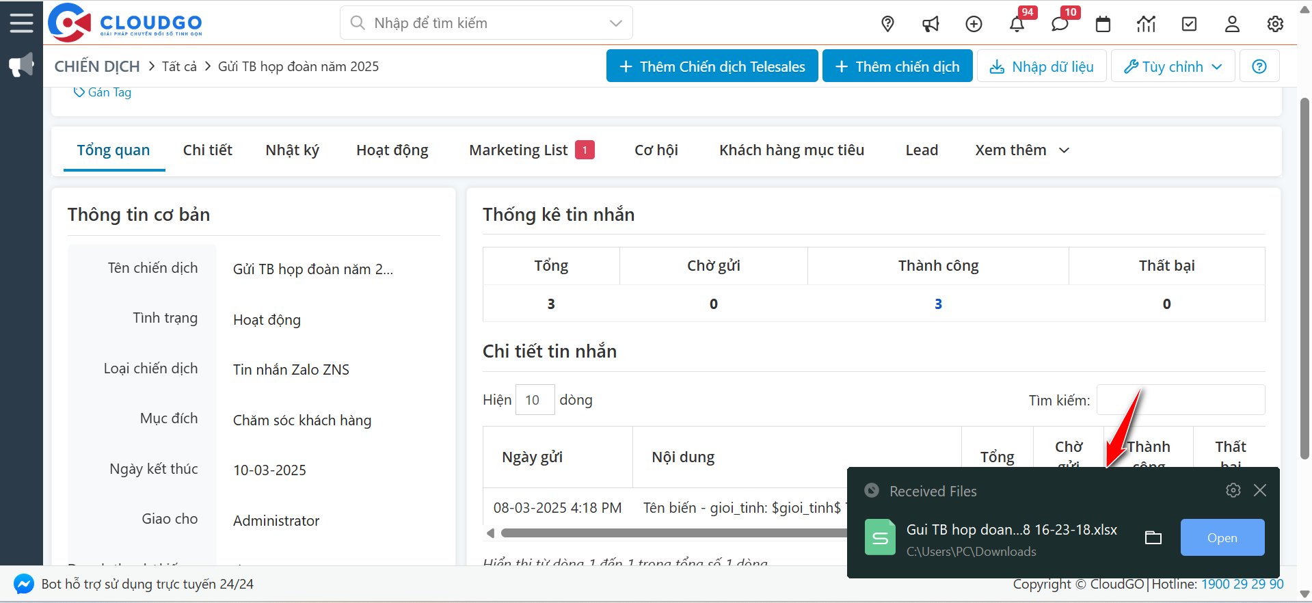Click Tất cả breadcrumb link

point(179,66)
